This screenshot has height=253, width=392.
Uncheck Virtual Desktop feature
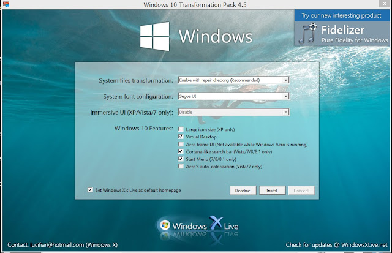click(x=181, y=137)
